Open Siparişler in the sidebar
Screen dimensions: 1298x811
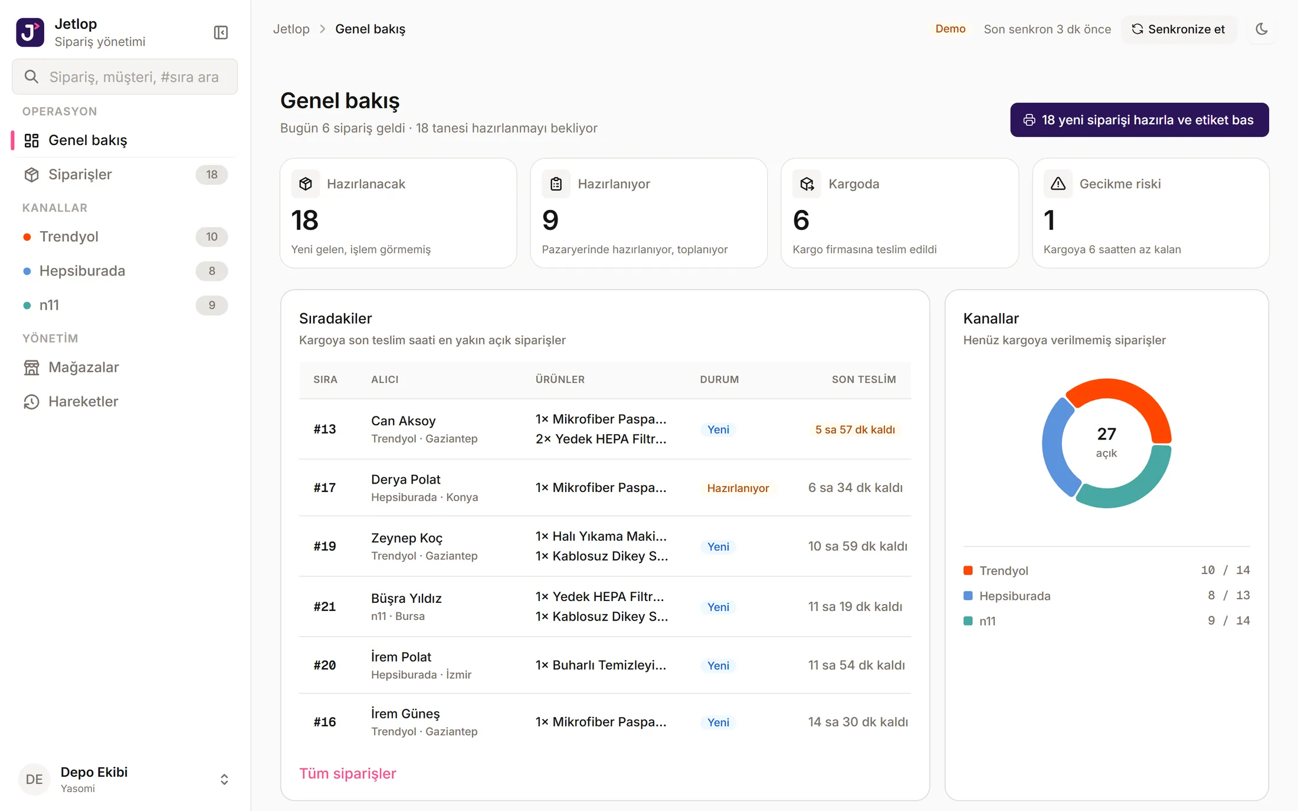[125, 175]
